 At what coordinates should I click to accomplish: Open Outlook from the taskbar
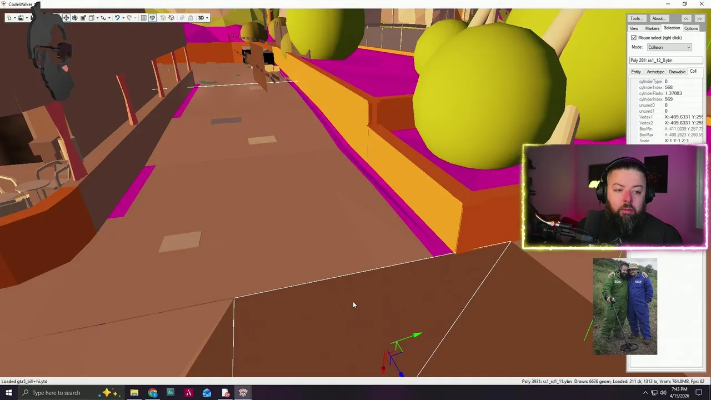coord(207,393)
